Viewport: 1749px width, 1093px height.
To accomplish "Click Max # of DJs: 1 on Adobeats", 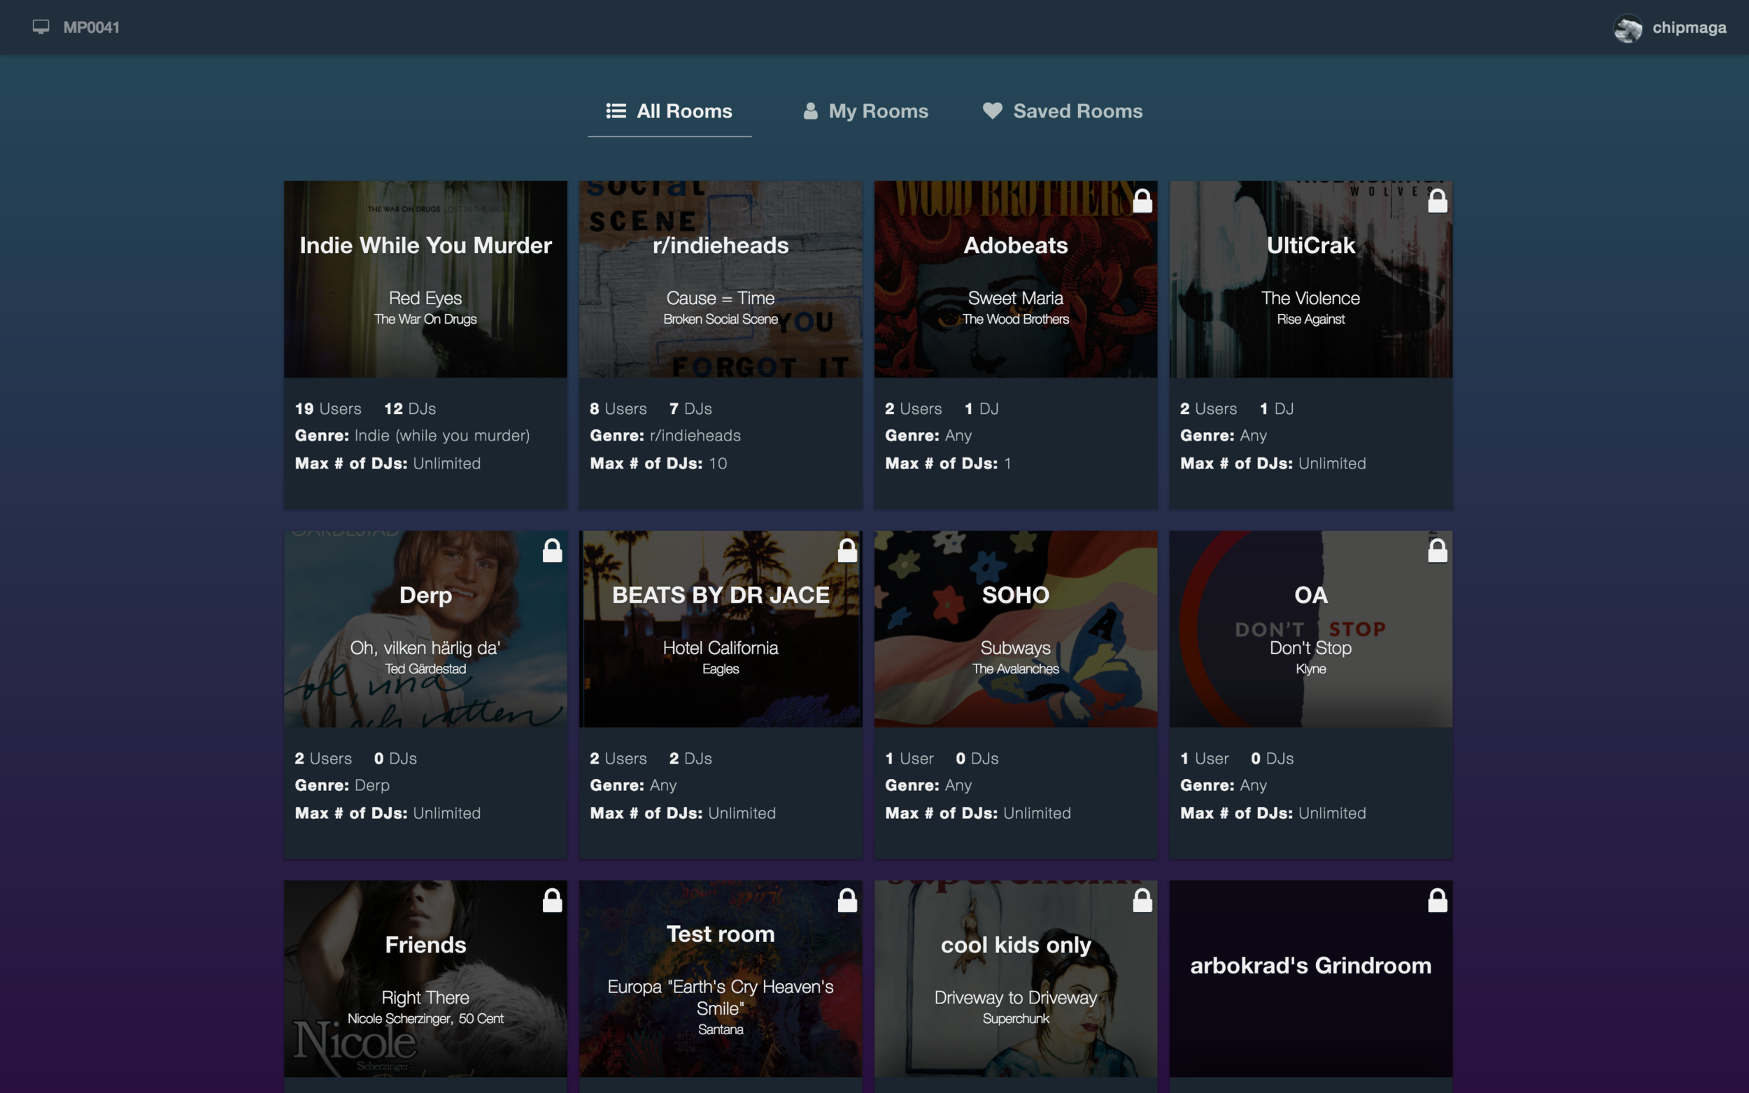I will pos(948,464).
